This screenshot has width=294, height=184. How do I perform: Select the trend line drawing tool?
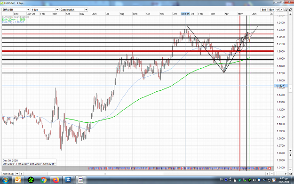(281, 10)
